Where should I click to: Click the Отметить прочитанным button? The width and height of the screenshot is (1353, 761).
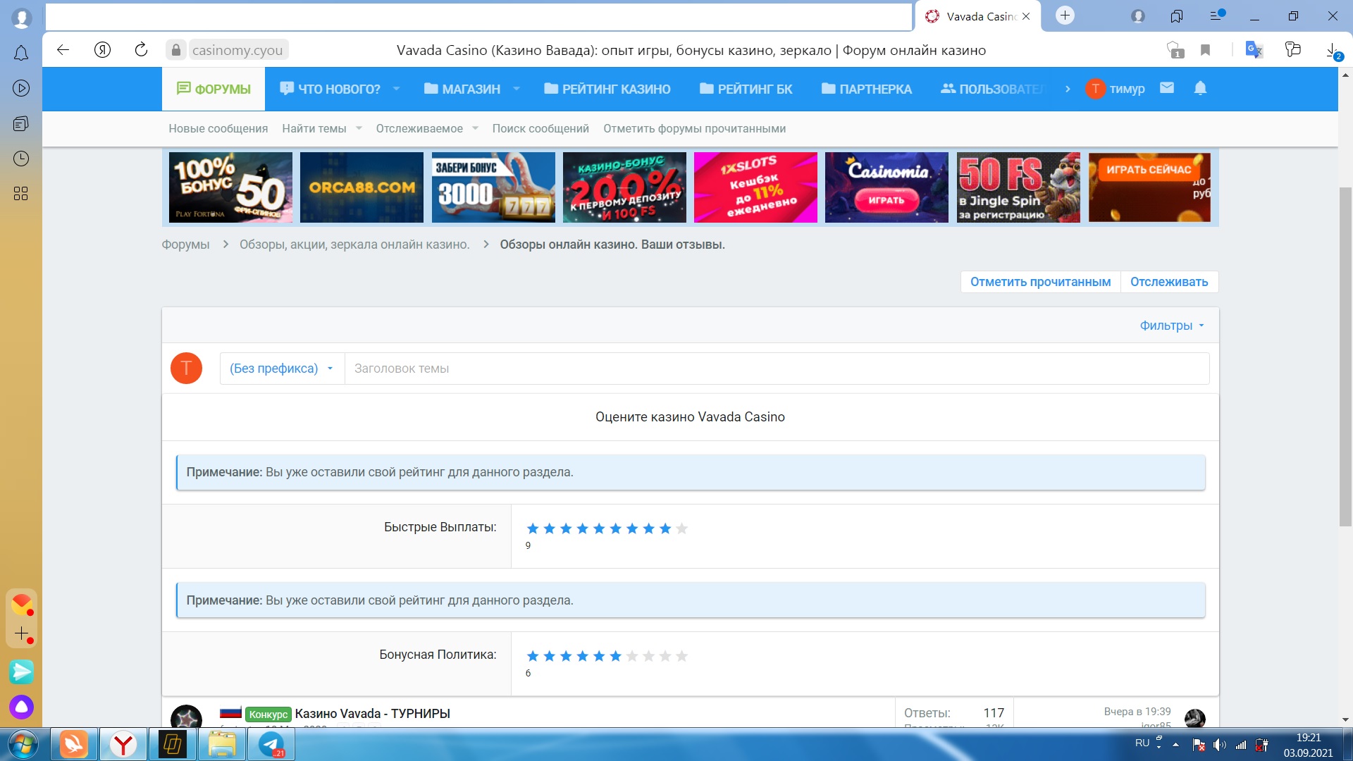1040,282
